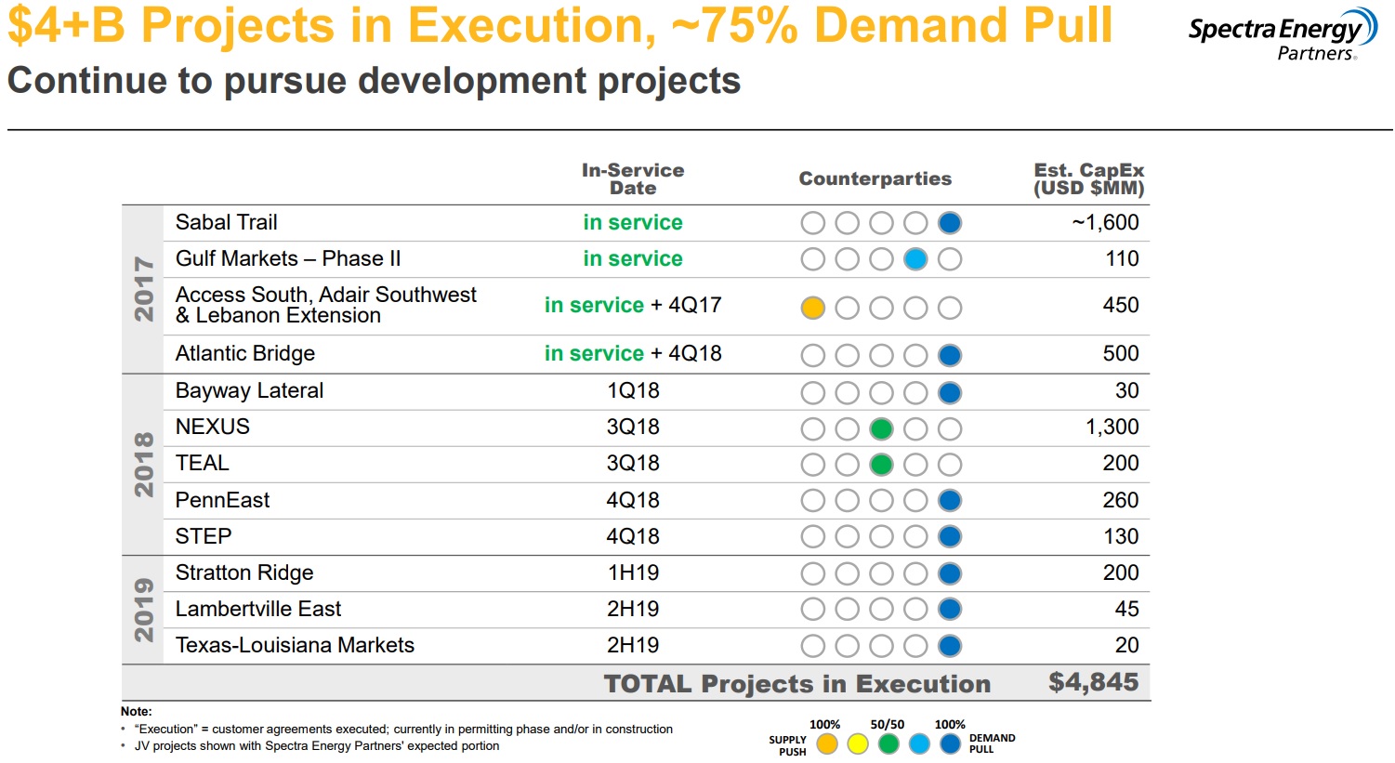
Task: Click the "Continue to pursue development projects" subtitle
Action: [x=374, y=81]
